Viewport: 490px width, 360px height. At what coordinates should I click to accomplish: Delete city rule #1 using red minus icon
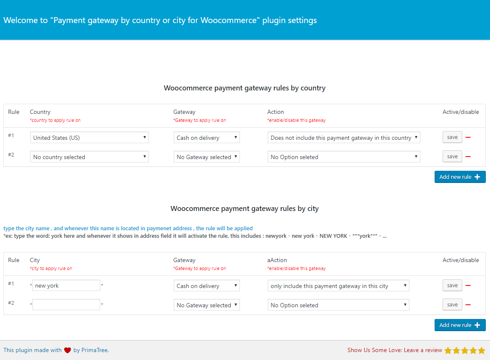(x=468, y=285)
